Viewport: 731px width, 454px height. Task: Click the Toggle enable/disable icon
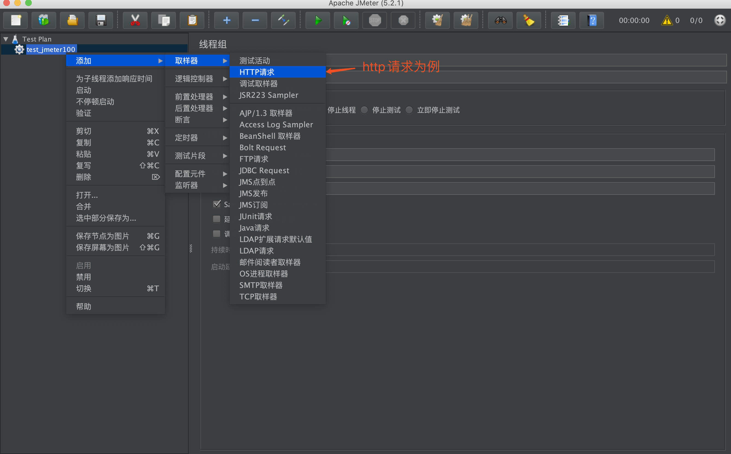tap(283, 20)
